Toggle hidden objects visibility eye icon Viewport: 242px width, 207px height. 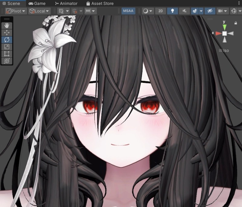(210, 11)
